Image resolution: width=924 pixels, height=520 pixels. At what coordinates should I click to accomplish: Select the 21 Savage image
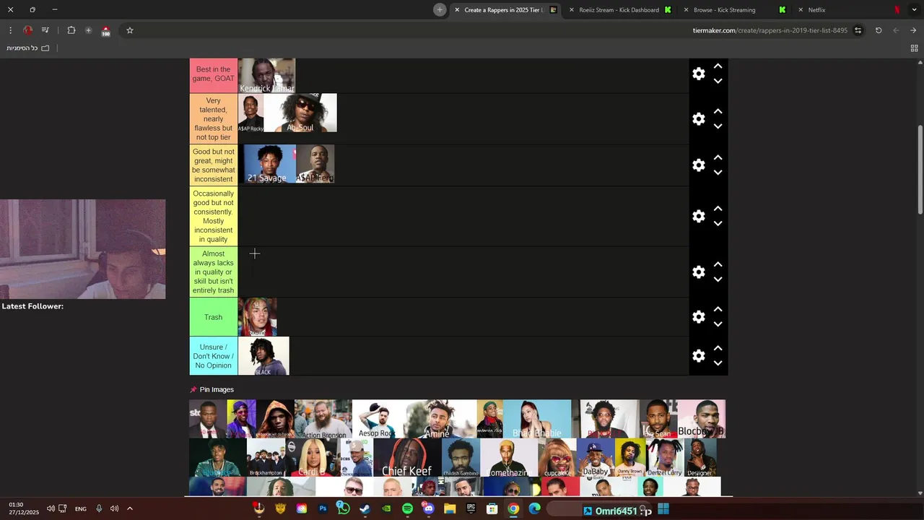point(267,164)
